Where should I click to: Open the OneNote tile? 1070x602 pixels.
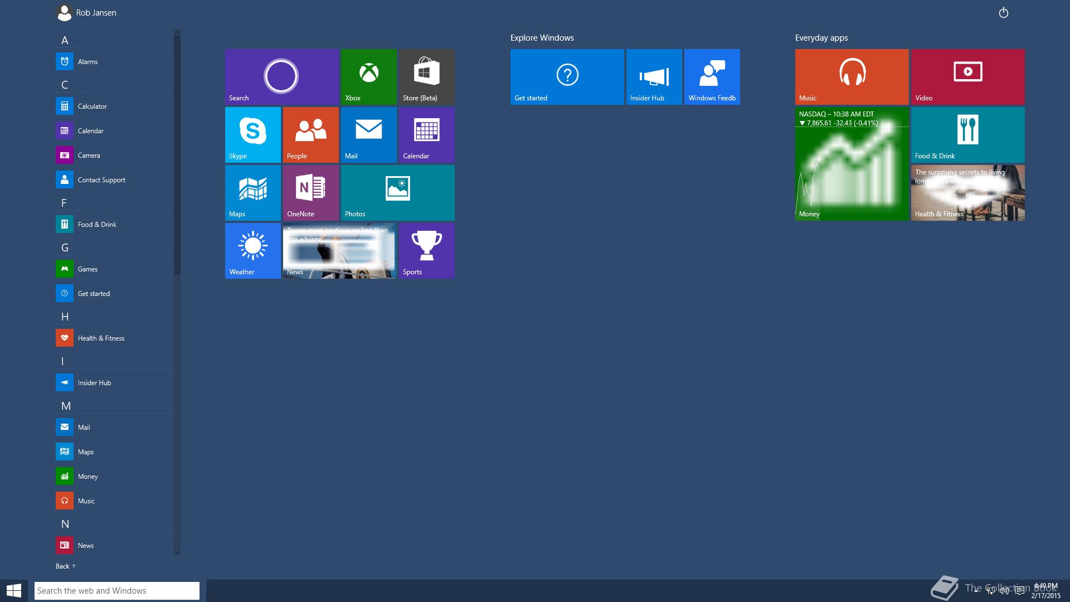[x=311, y=193]
